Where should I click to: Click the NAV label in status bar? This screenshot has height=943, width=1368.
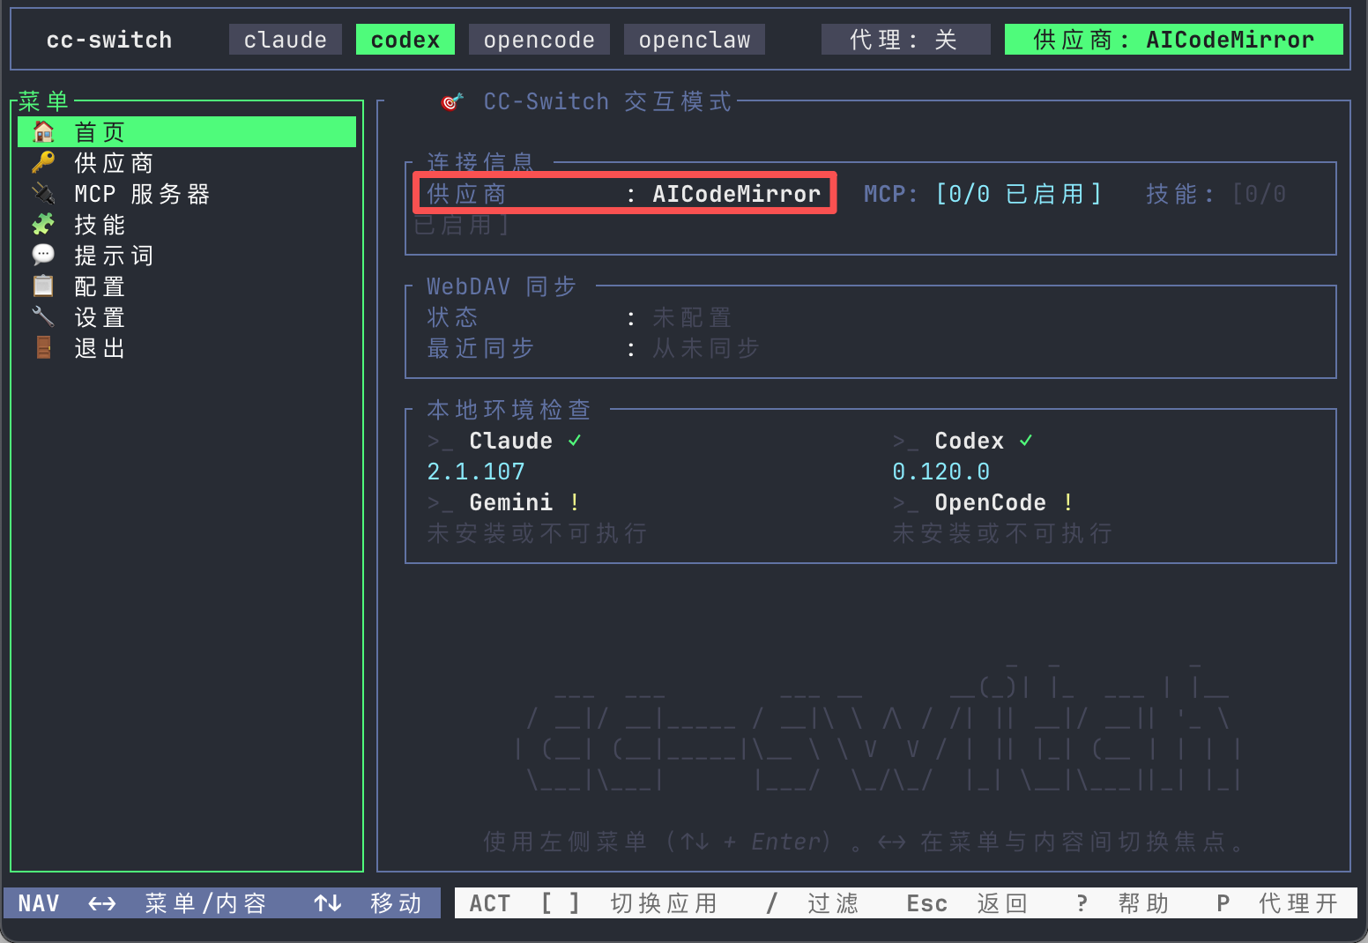[x=39, y=903]
